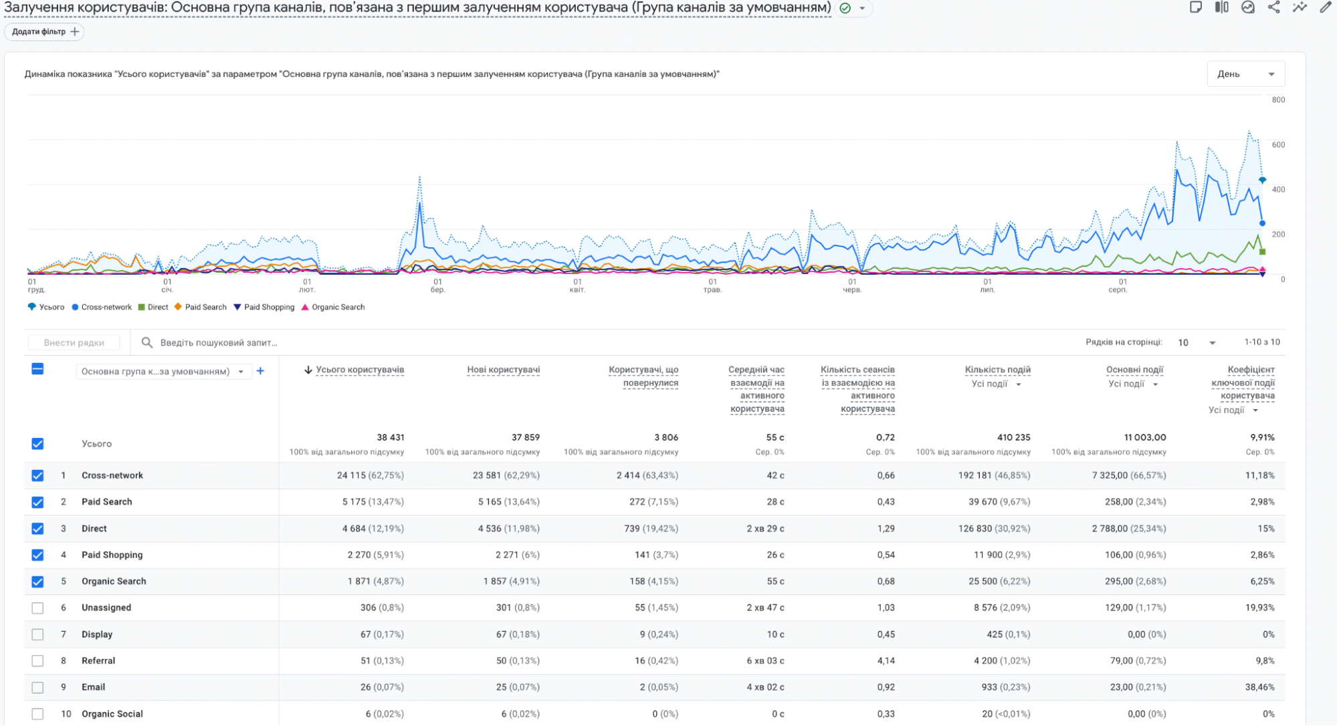The image size is (1337, 726).
Task: Click the edit comparisons icon
Action: (x=1221, y=7)
